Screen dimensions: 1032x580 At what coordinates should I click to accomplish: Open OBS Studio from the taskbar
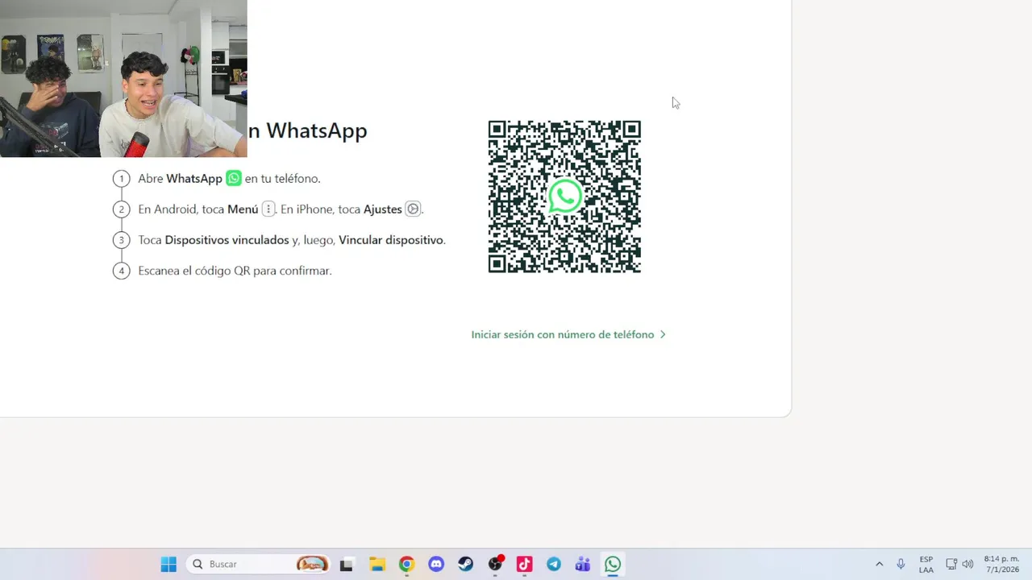point(495,564)
